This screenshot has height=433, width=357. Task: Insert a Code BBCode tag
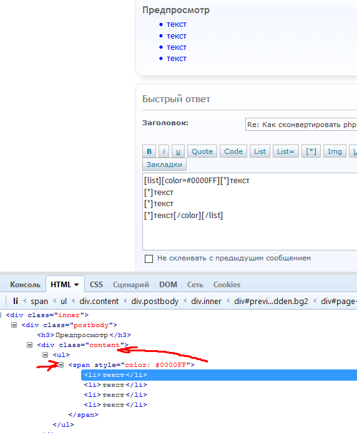click(233, 151)
